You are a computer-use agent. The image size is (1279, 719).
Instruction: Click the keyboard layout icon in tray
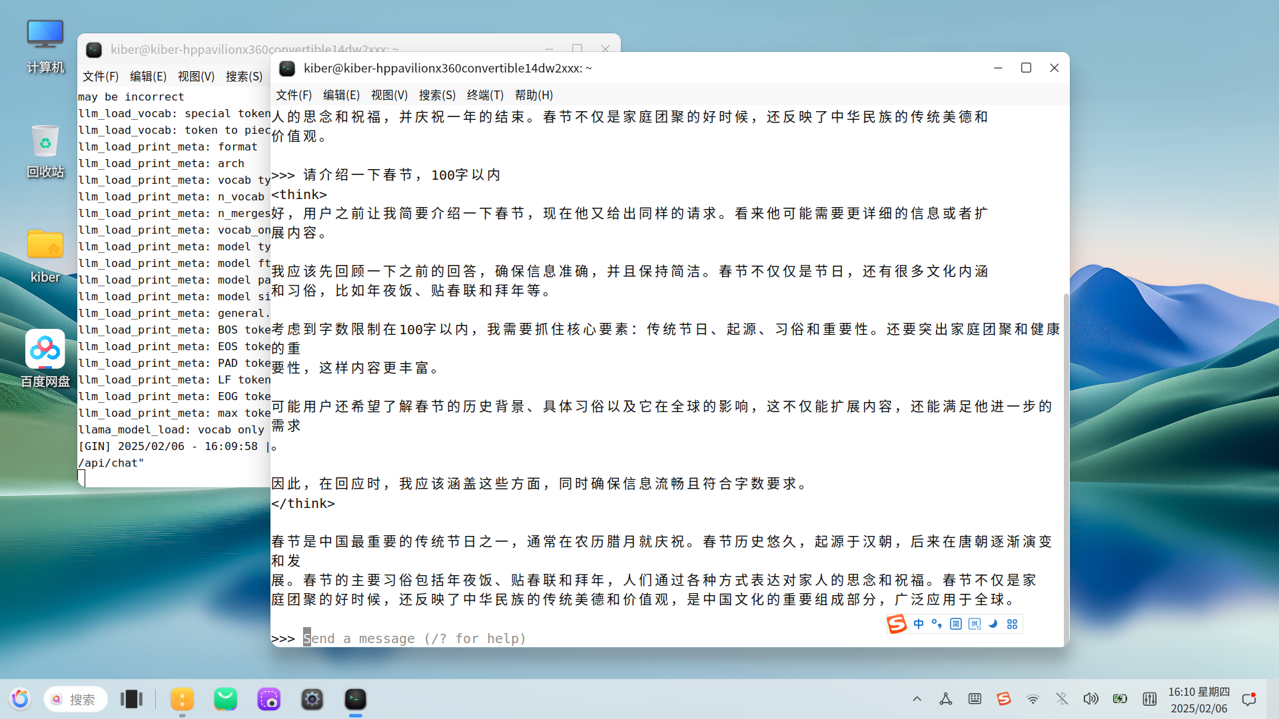[975, 700]
